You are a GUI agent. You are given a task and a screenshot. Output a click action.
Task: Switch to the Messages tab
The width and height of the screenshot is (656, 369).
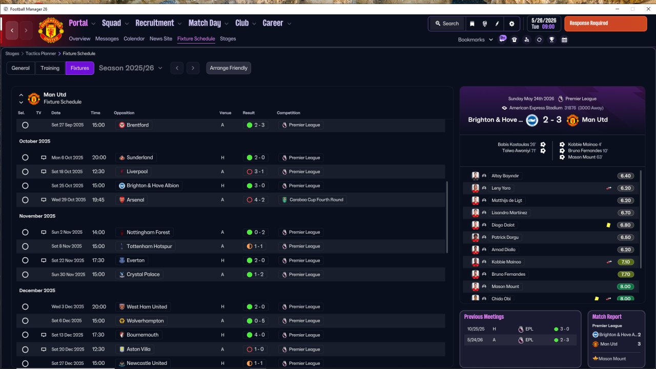tap(107, 39)
